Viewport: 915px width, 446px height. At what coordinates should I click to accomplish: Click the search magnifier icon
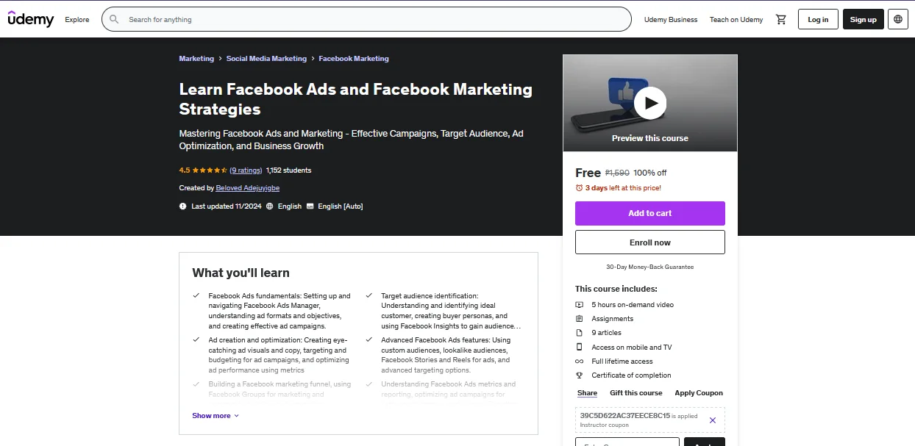point(114,19)
